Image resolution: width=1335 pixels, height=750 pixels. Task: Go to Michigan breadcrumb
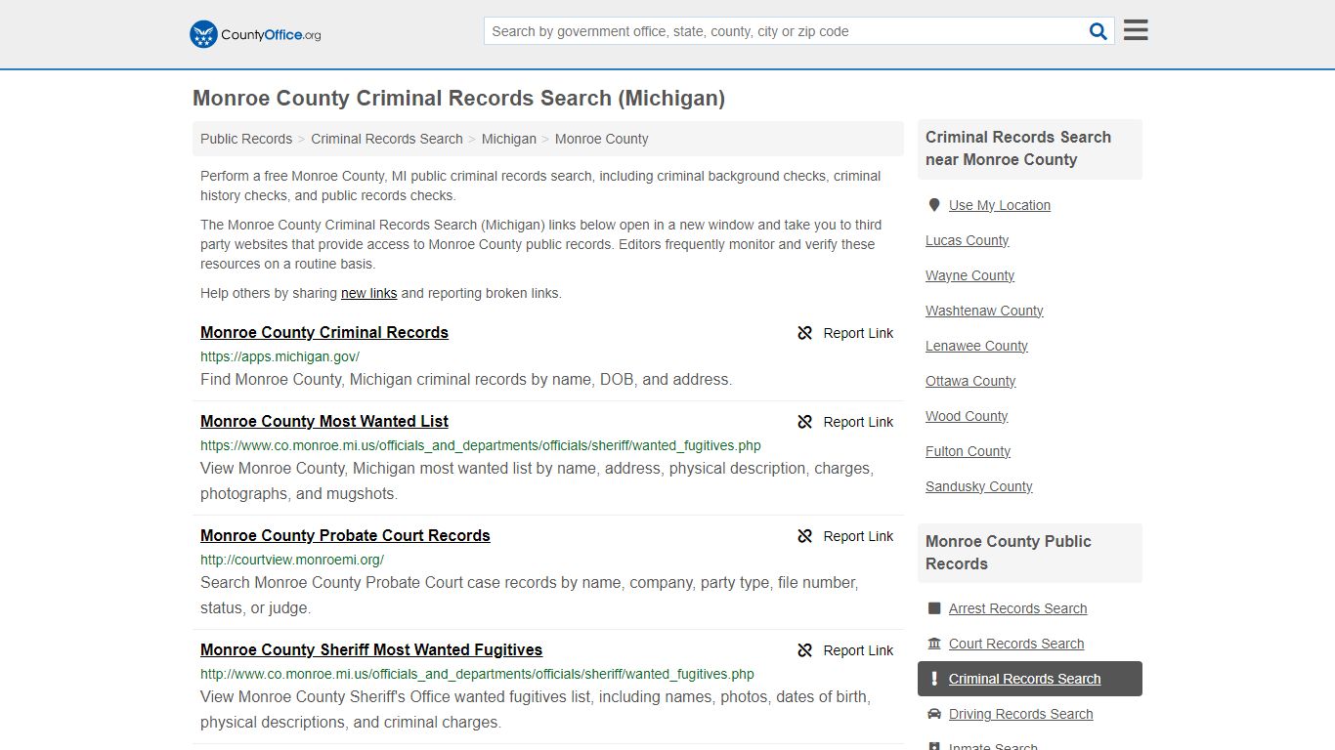tap(509, 139)
